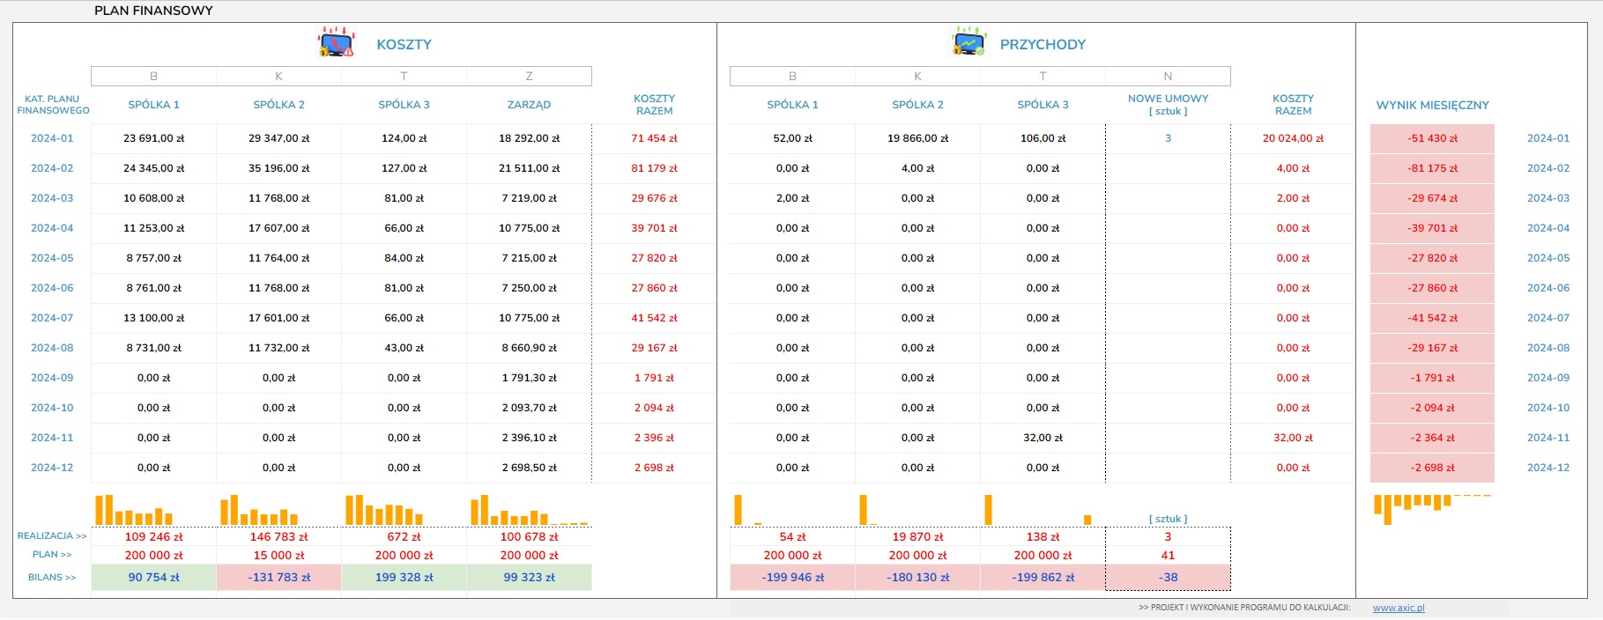The height and width of the screenshot is (620, 1603).
Task: Click NOWE UMOWY value 3 for 2024-01
Action: coord(1168,138)
